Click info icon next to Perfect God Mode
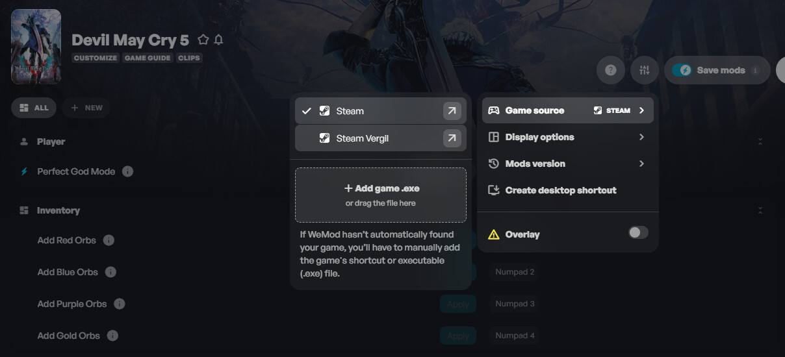The image size is (785, 357). (x=128, y=171)
